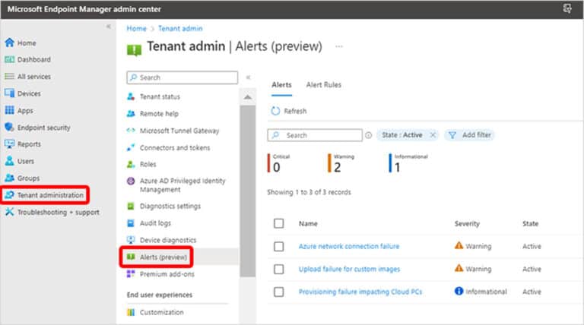The width and height of the screenshot is (584, 325).
Task: Select the Alerts (preview) menu icon
Action: tap(131, 257)
